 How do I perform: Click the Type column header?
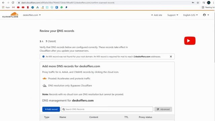click(47, 117)
